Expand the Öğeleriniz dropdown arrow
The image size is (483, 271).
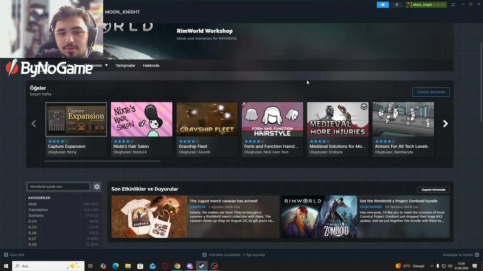106,65
